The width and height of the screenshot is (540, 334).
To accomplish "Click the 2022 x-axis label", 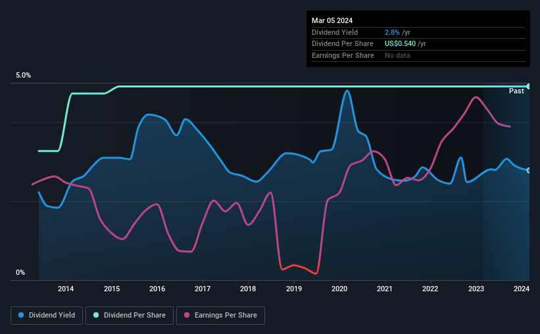I will [x=430, y=289].
